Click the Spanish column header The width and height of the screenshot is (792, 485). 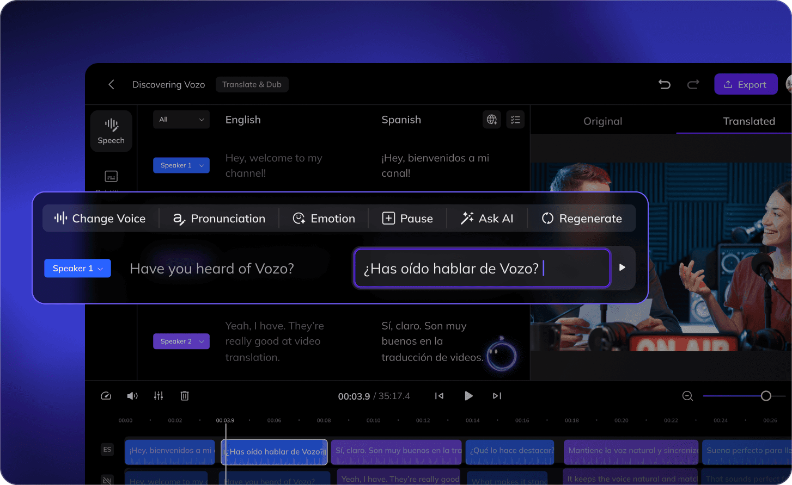tap(401, 120)
